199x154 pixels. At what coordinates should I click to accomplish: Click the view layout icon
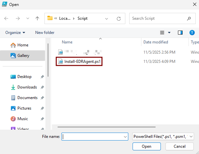162,33
